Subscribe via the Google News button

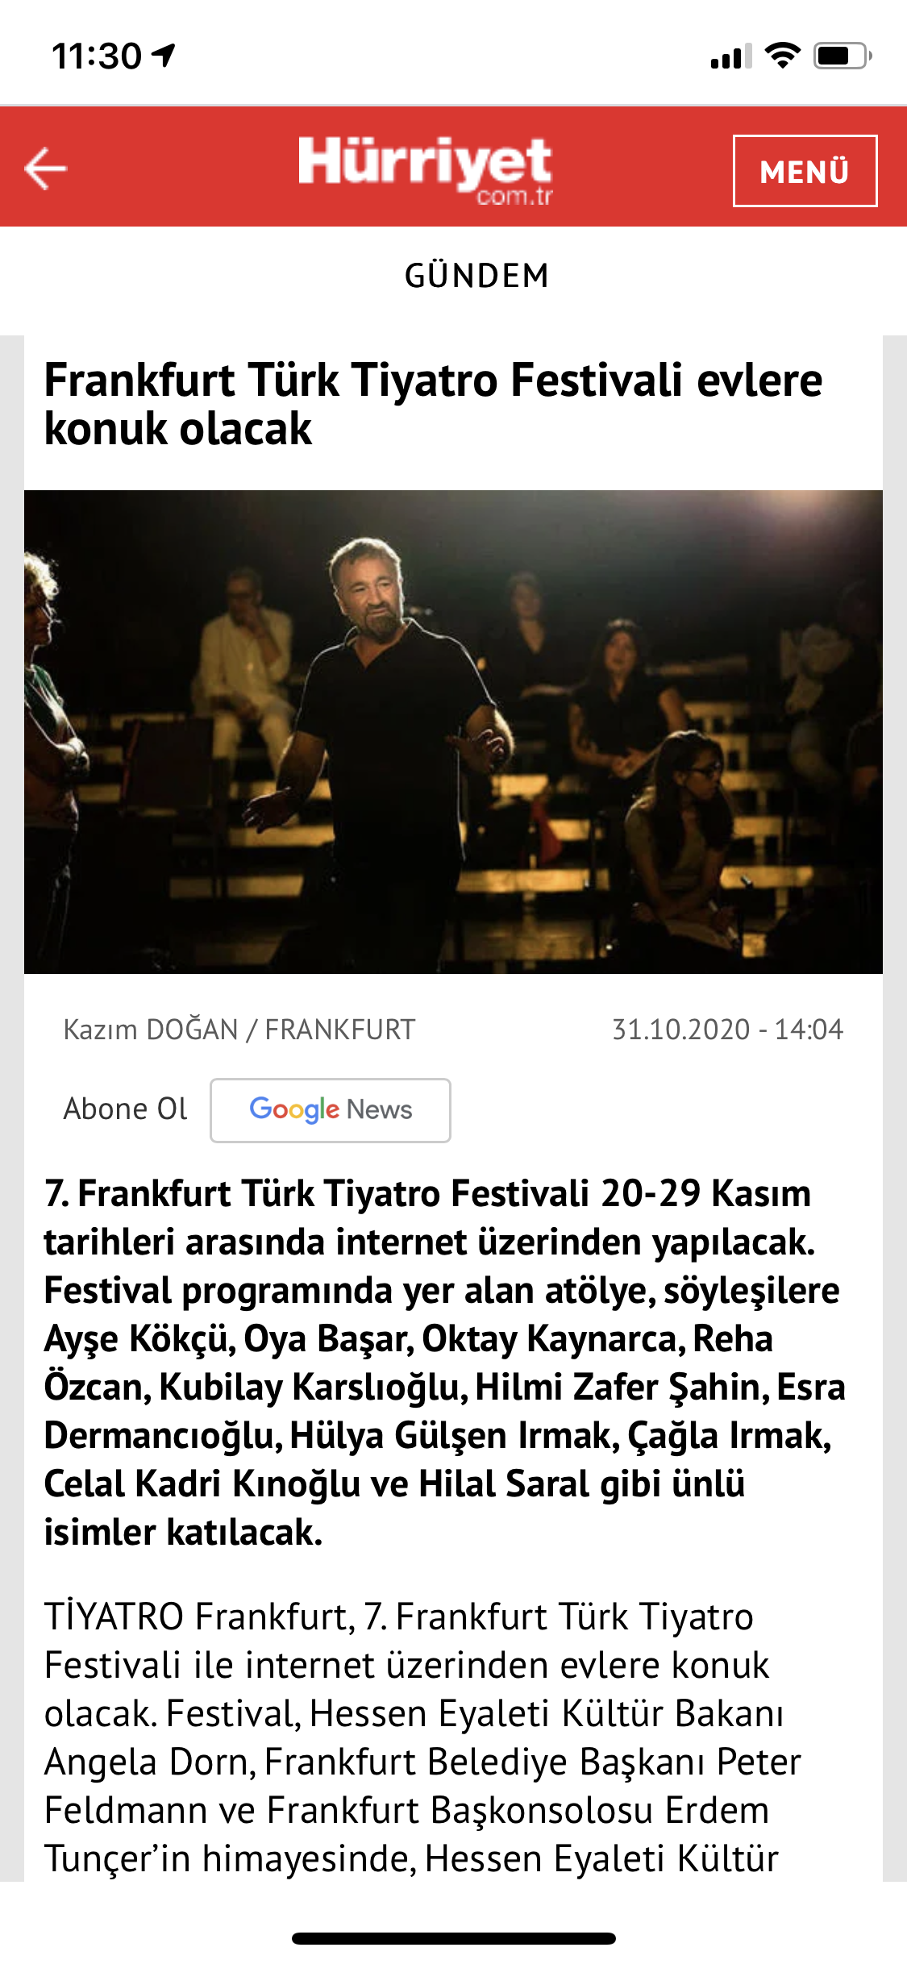point(331,1110)
